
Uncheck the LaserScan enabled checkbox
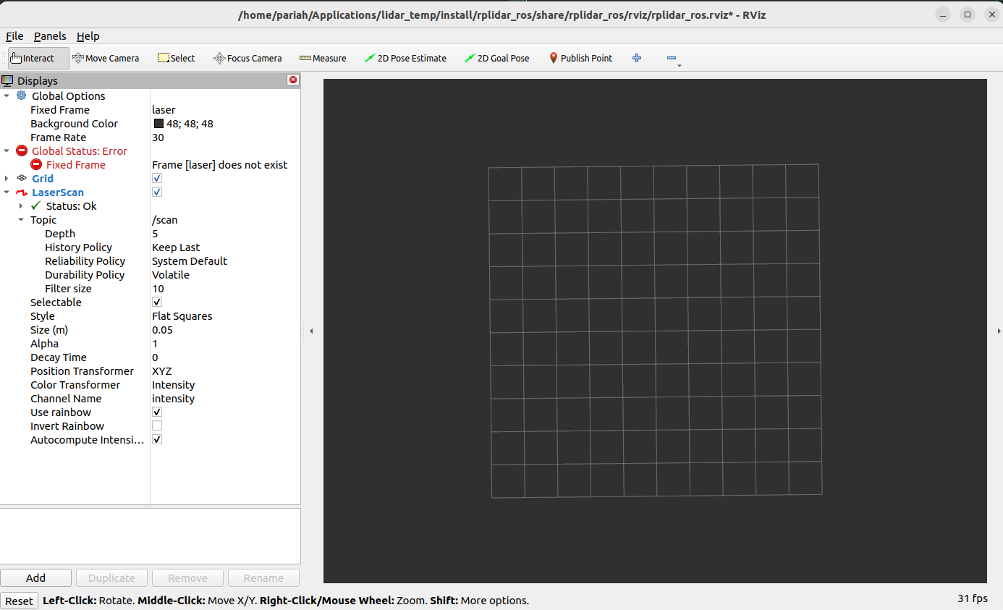pos(156,192)
